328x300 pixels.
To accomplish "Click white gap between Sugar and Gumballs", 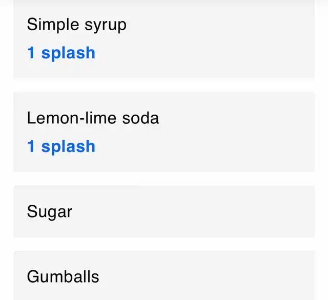I will coord(164,244).
